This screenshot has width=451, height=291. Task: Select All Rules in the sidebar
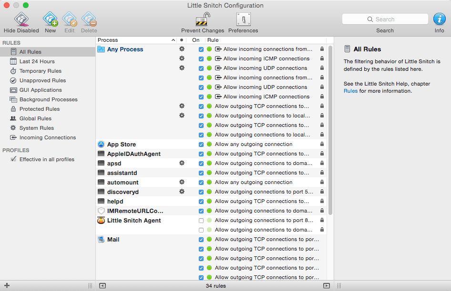48,52
